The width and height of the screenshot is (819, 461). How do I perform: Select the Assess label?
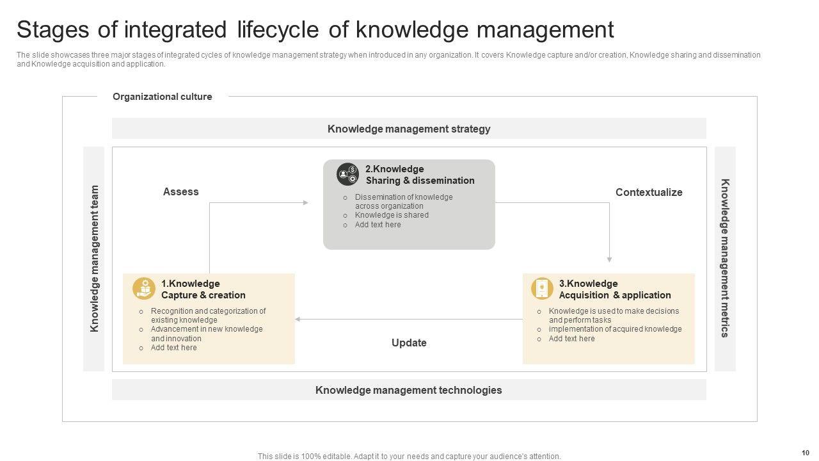(x=181, y=191)
